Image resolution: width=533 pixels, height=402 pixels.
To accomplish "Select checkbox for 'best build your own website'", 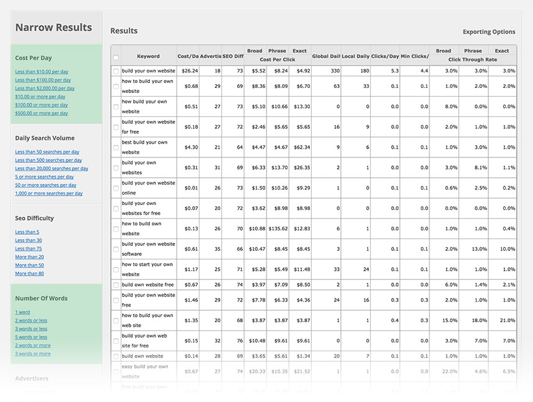I will [116, 147].
